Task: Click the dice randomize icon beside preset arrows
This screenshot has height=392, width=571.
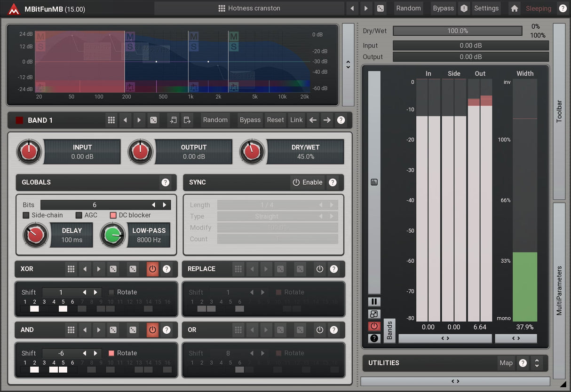Action: (x=380, y=8)
